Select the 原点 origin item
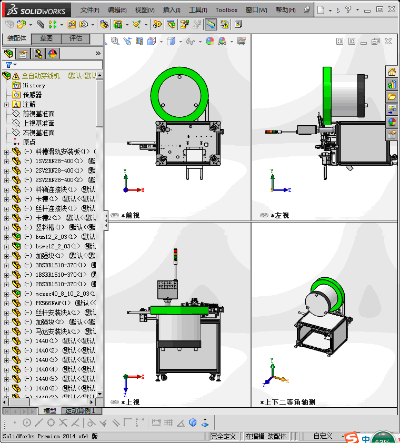The image size is (400, 443). click(29, 142)
